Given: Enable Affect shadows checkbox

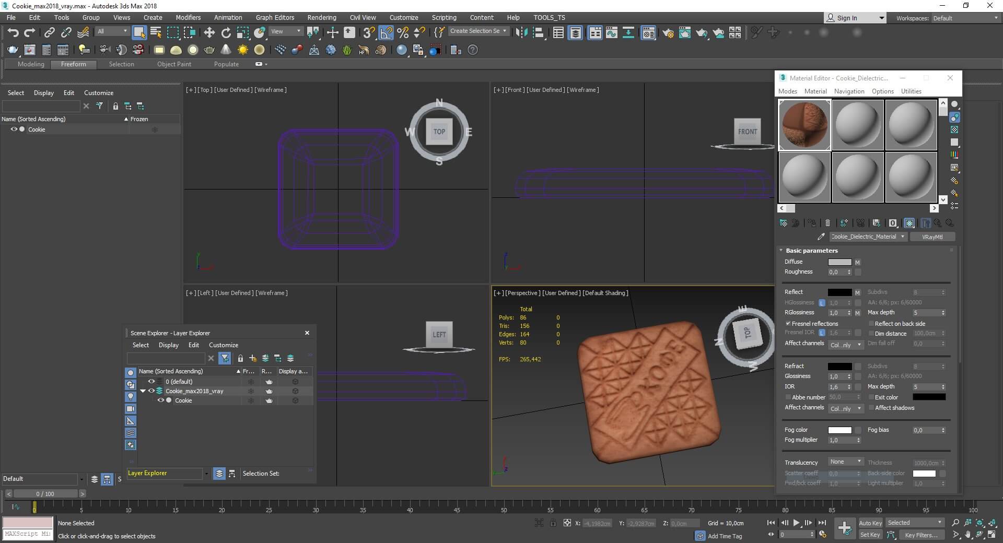Looking at the screenshot, I should [871, 408].
